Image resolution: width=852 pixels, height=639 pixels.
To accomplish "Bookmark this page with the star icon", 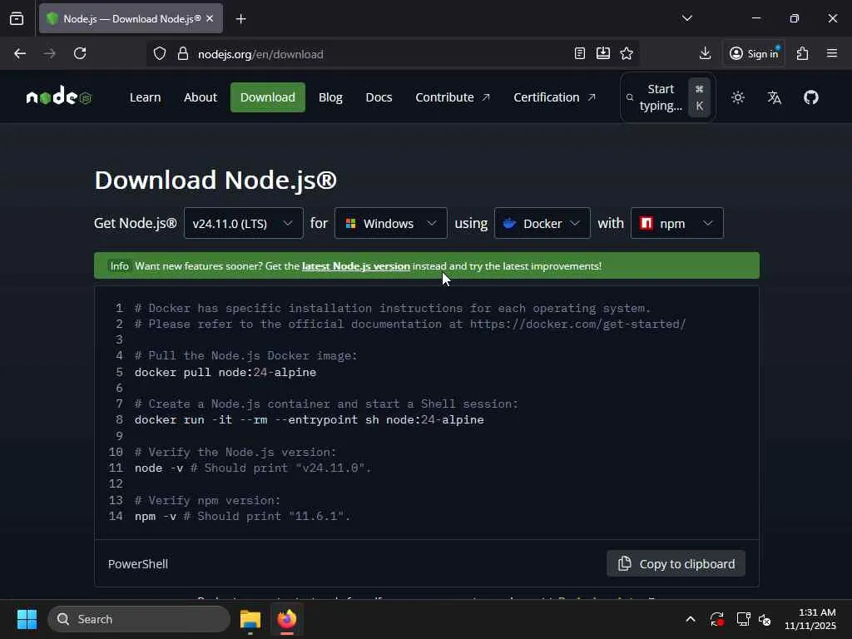I will (627, 53).
